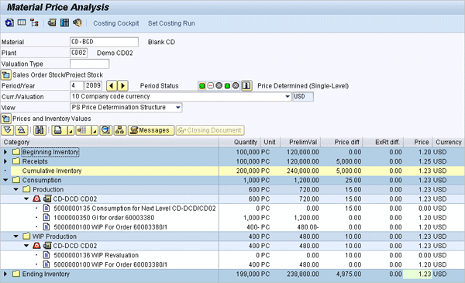
Task: Click Expand all nodes icon in tree toolbar
Action: point(8,130)
